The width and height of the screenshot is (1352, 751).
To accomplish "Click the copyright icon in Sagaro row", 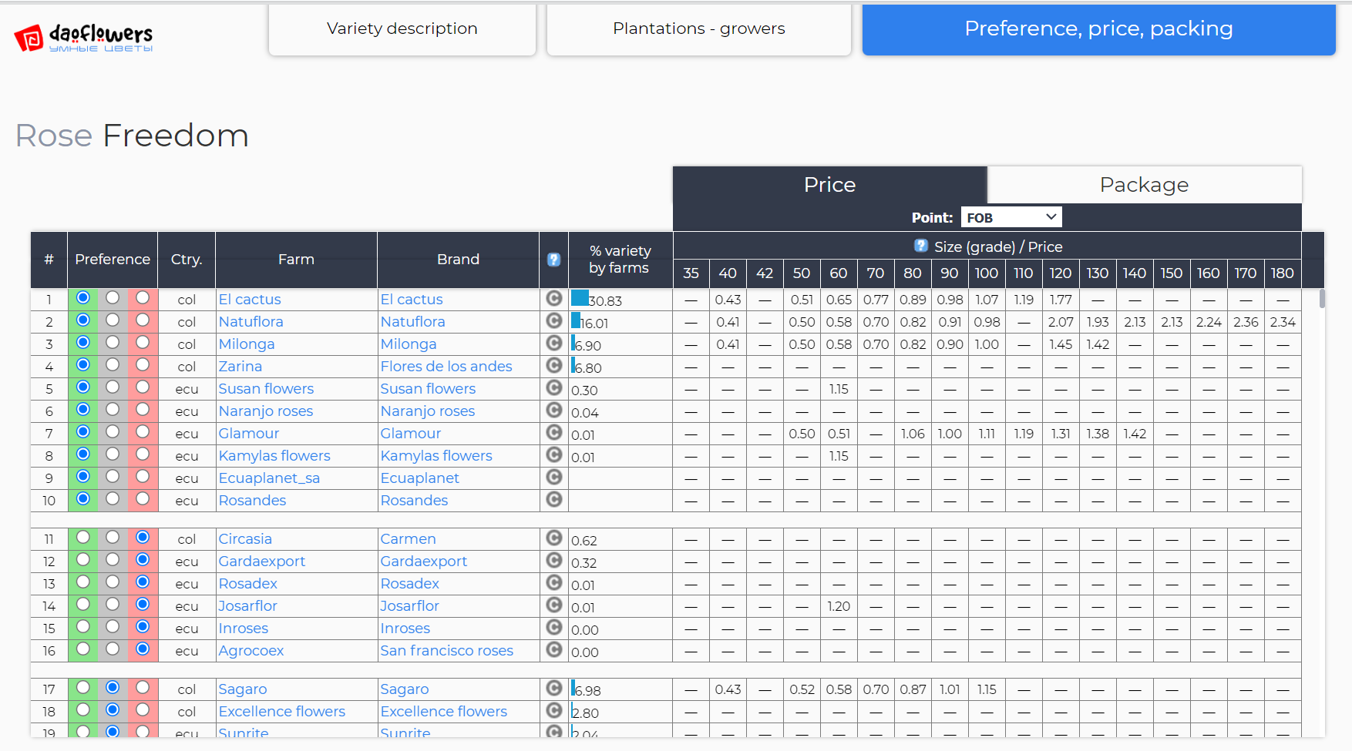I will tap(553, 688).
